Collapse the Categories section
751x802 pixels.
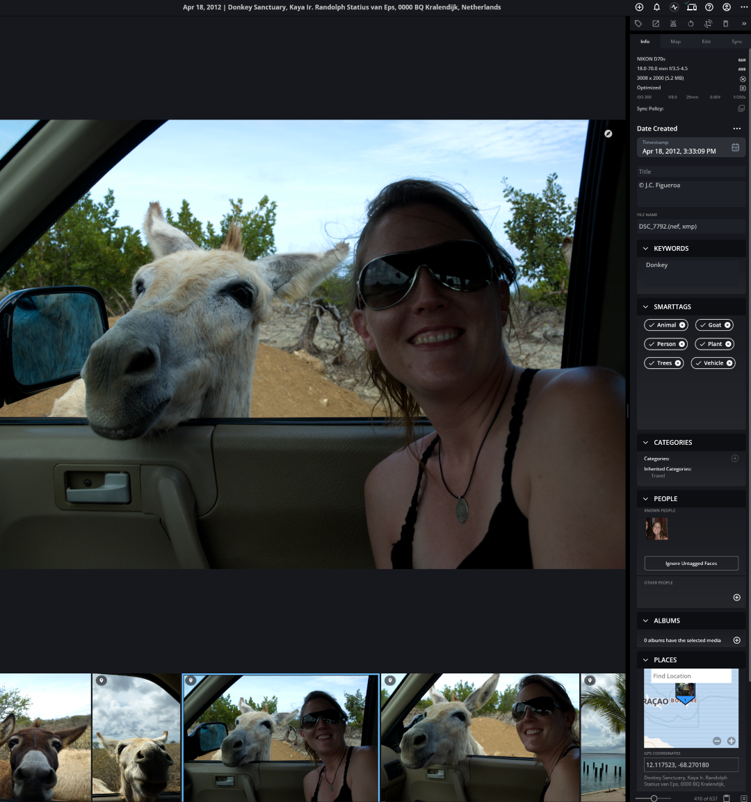pyautogui.click(x=645, y=443)
